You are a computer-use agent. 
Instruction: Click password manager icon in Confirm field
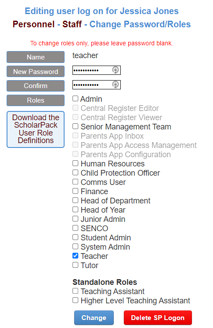pyautogui.click(x=116, y=85)
